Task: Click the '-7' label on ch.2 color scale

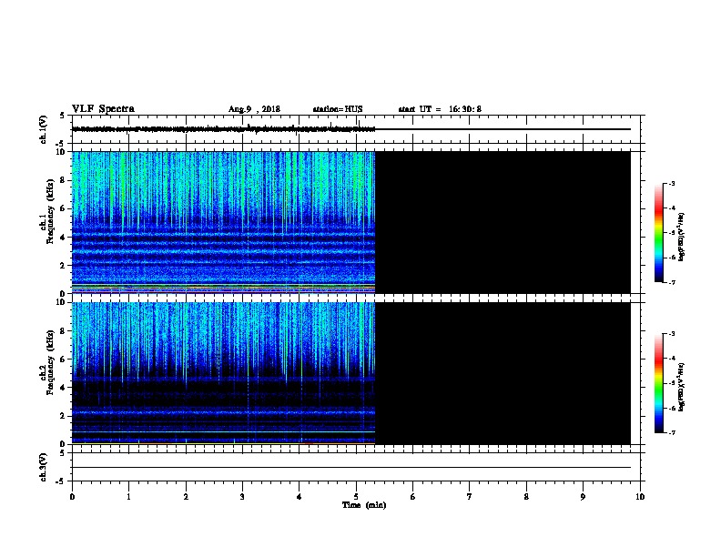Action: click(x=672, y=433)
